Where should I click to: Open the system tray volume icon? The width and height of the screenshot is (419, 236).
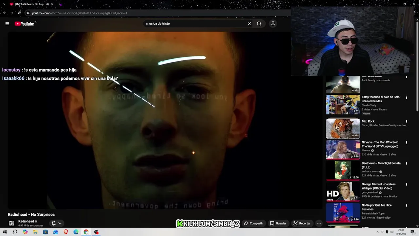(392, 232)
